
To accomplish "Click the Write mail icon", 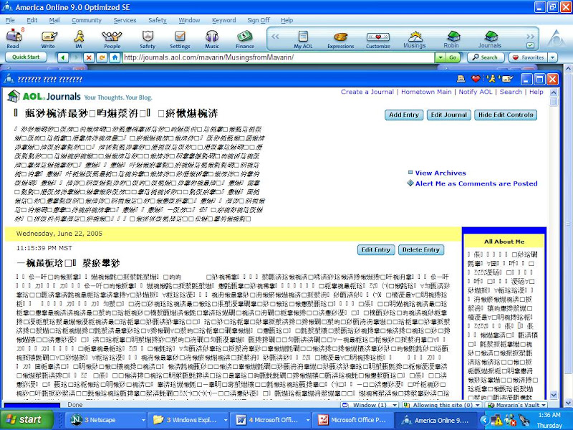I will (48, 36).
